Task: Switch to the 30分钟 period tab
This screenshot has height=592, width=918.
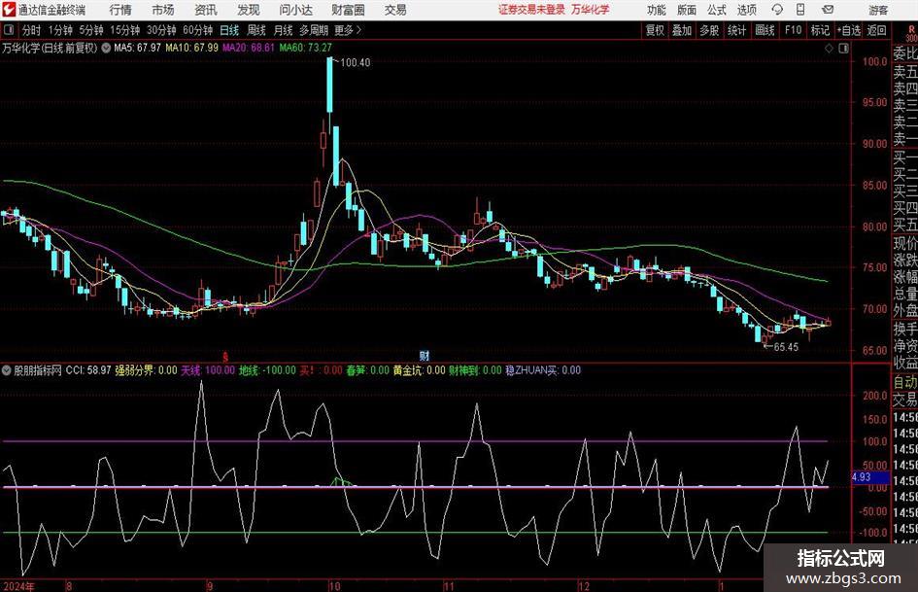Action: click(161, 30)
